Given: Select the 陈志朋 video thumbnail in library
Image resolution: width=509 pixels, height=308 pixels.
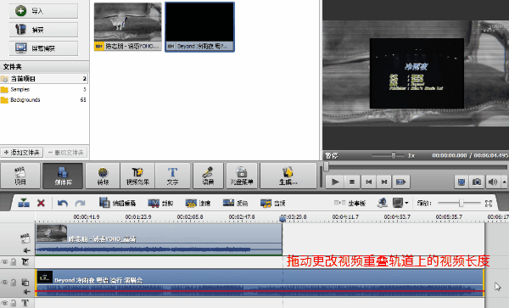Looking at the screenshot, I should click(128, 26).
